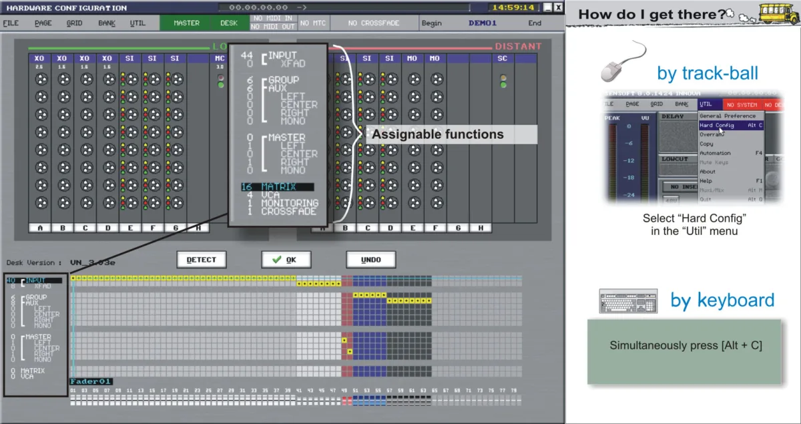801x424 pixels.
Task: Select the MC card slot header
Action: click(x=220, y=59)
